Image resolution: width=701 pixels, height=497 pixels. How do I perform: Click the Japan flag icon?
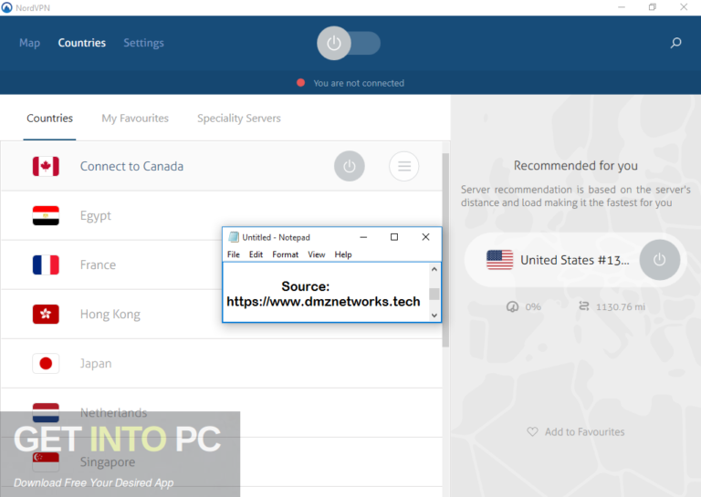[46, 364]
